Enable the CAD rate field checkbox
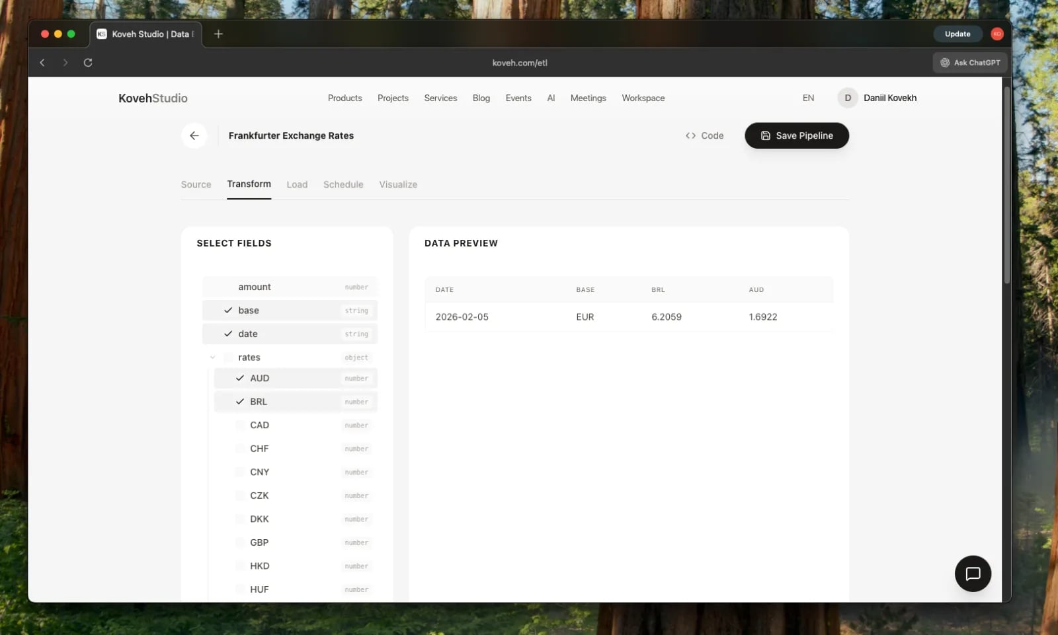This screenshot has width=1058, height=635. [240, 425]
